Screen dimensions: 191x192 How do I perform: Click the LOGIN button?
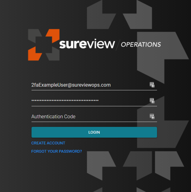(x=94, y=132)
